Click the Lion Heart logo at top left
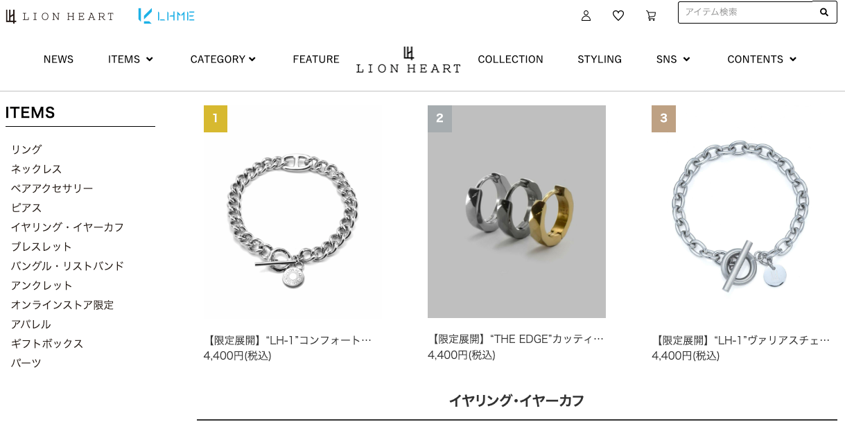The image size is (845, 422). 60,16
